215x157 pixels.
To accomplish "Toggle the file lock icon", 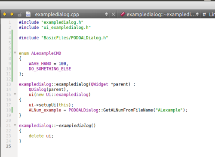I will click(20, 15).
